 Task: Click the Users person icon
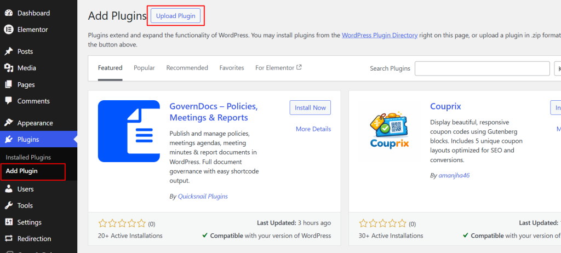click(9, 189)
